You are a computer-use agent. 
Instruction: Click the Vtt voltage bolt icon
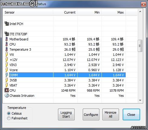[x=7, y=54]
